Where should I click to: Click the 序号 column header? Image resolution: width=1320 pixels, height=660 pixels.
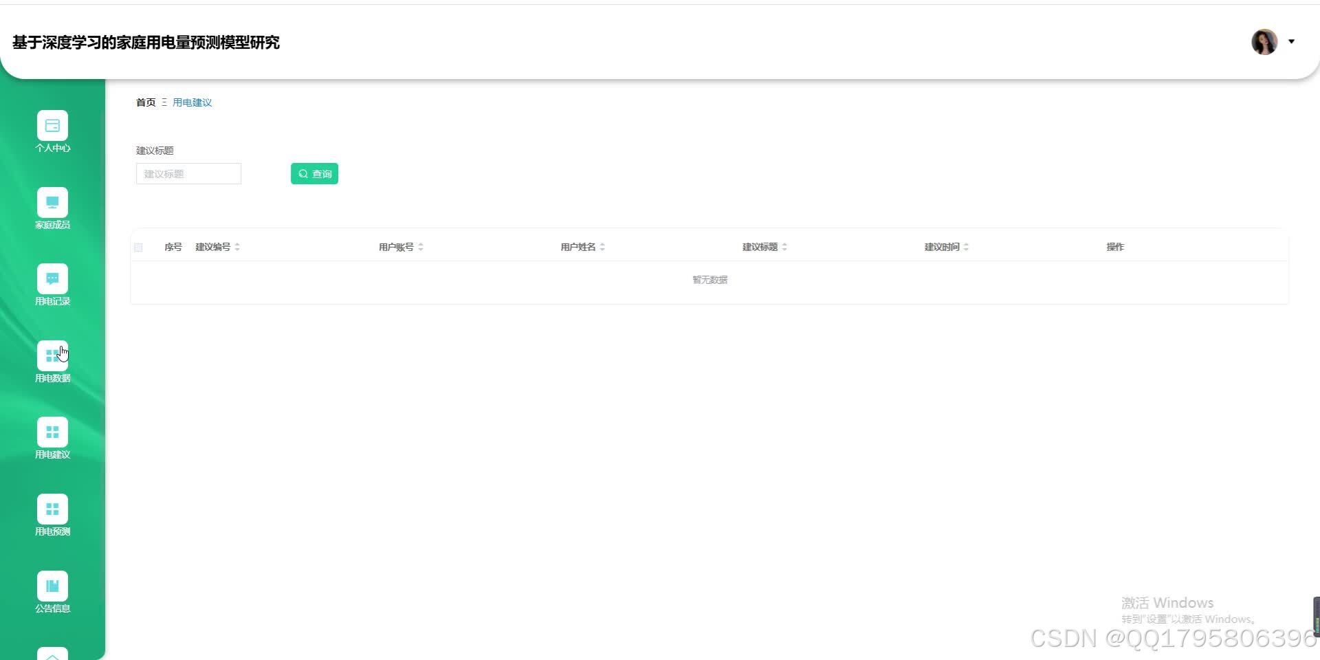tap(173, 247)
